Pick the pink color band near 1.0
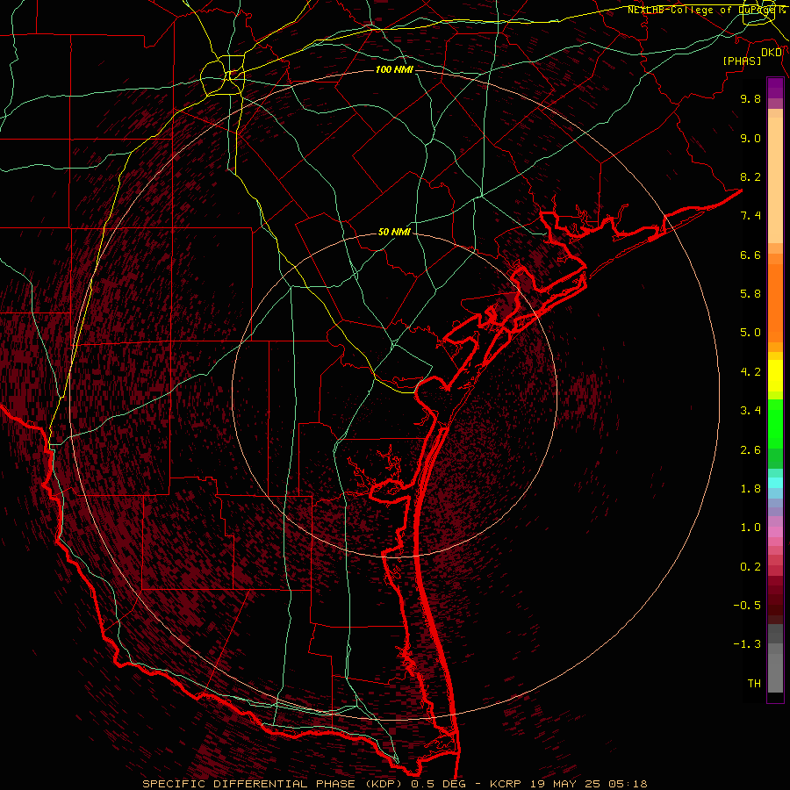 coord(775,532)
